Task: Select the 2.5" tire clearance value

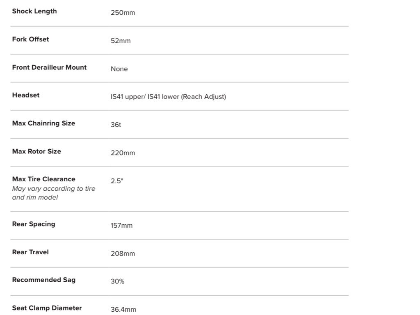Action: (116, 181)
